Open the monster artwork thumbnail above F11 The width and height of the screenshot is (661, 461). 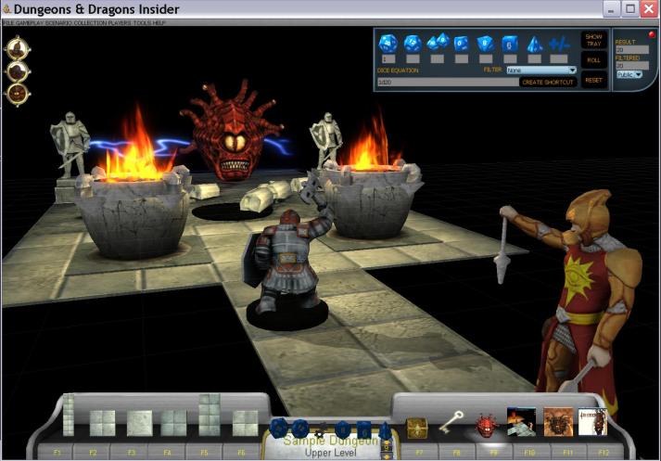coord(558,421)
